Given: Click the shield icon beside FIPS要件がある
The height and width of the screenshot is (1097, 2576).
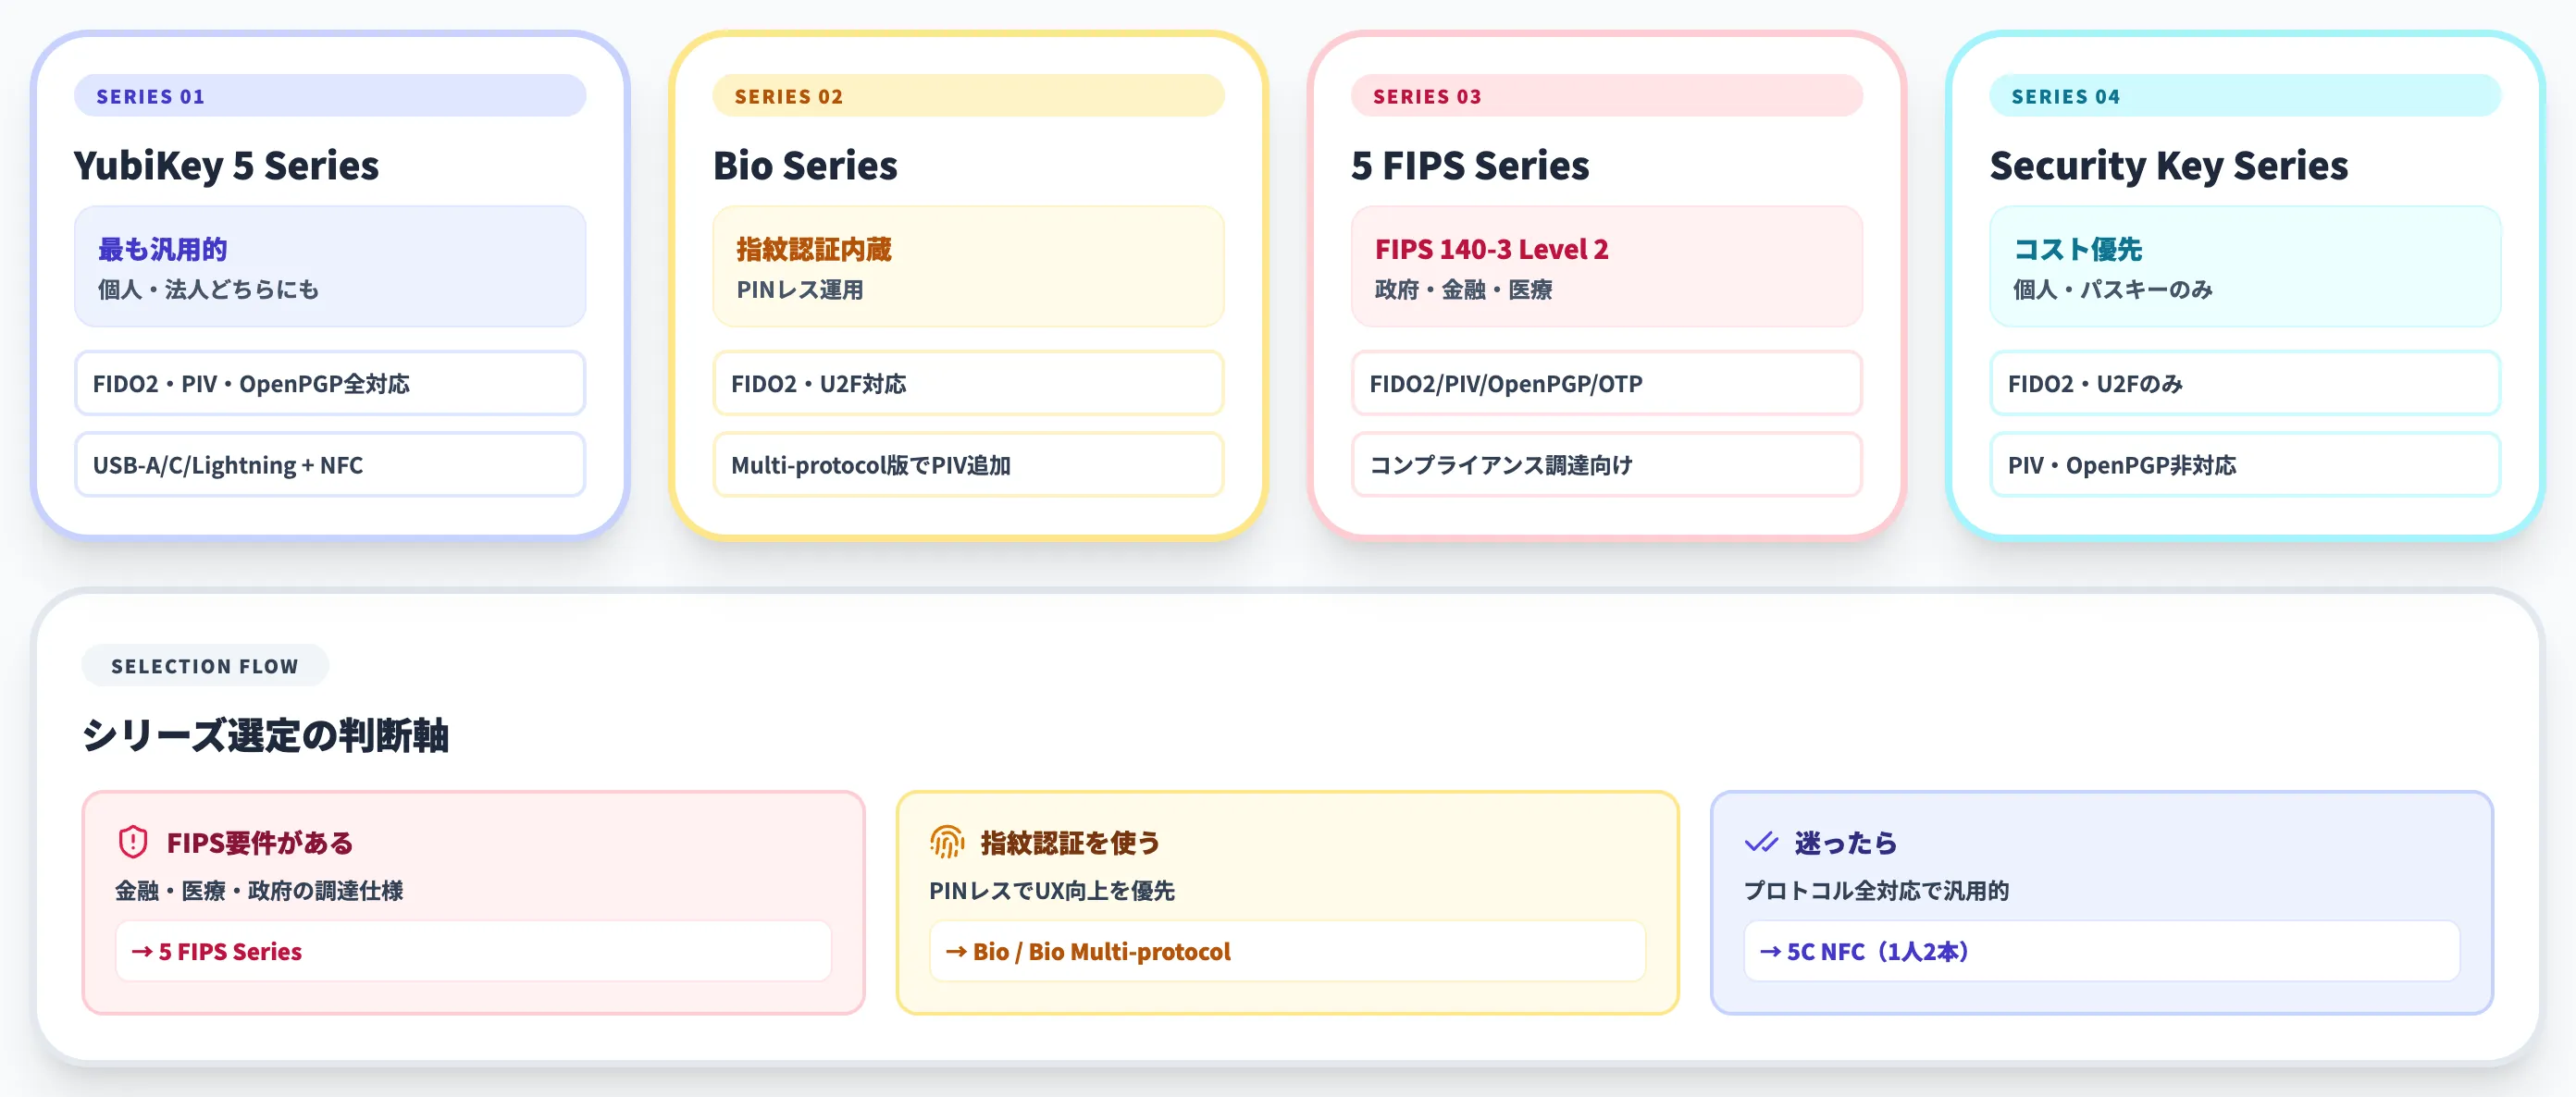Looking at the screenshot, I should click(133, 842).
